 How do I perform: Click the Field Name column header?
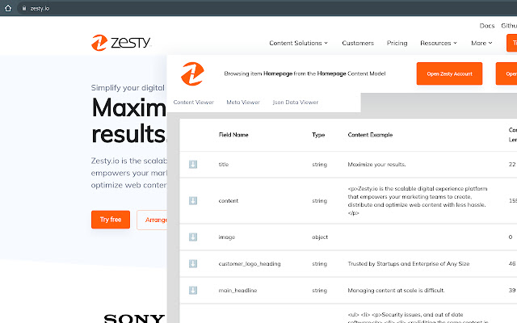coord(233,135)
